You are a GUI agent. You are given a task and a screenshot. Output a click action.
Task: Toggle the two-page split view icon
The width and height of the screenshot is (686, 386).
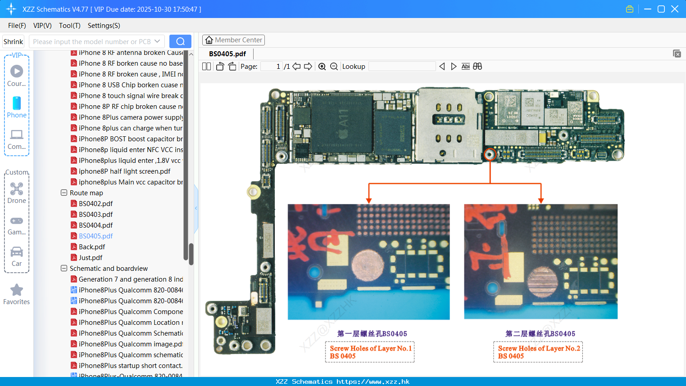click(206, 67)
